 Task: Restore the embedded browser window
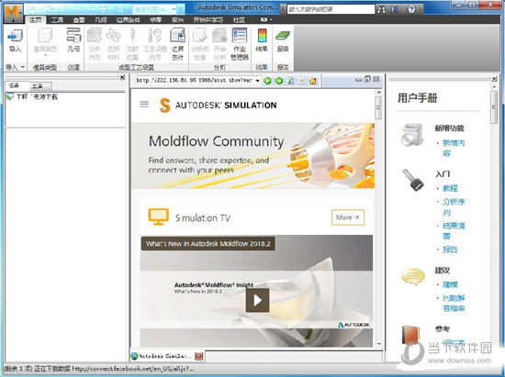(x=367, y=79)
